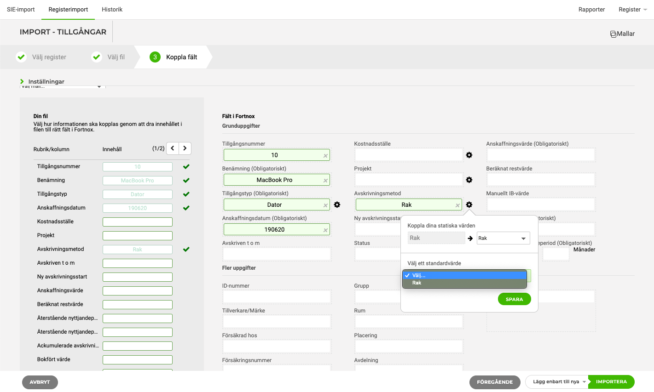Click the Månader period input box

556,254
